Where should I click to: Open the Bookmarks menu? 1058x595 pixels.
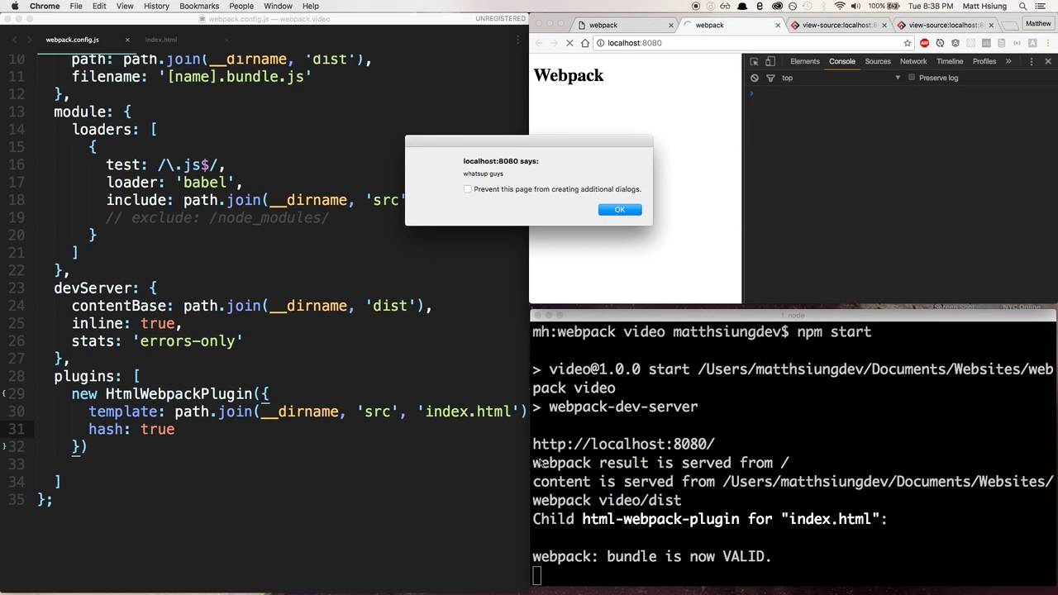coord(199,6)
